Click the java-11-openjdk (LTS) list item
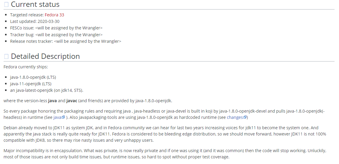The width and height of the screenshot is (339, 164). (31, 84)
